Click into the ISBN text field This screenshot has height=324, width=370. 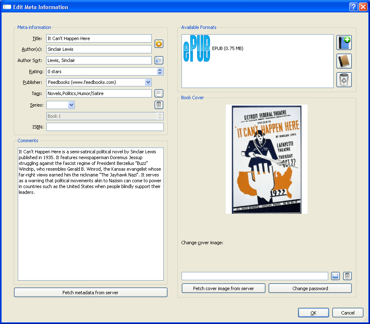point(105,127)
